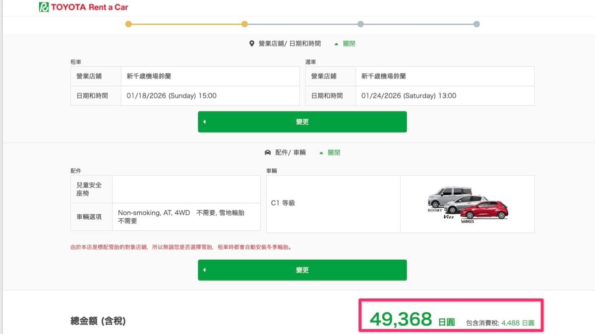Screen dimensions: 595x334
Task: Collapse the 配件/ 車輛 section via 關閉
Action: (x=330, y=153)
